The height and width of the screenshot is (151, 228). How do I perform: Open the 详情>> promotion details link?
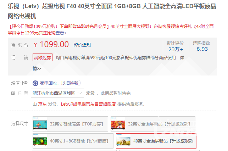click(37, 68)
